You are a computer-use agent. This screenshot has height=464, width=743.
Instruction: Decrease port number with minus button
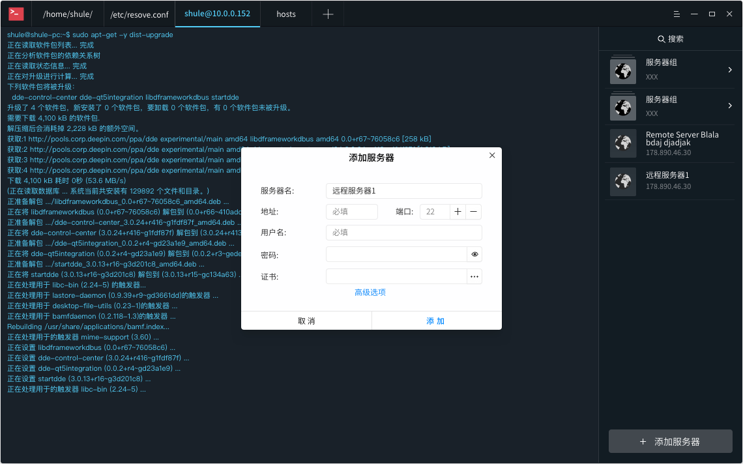pos(474,211)
